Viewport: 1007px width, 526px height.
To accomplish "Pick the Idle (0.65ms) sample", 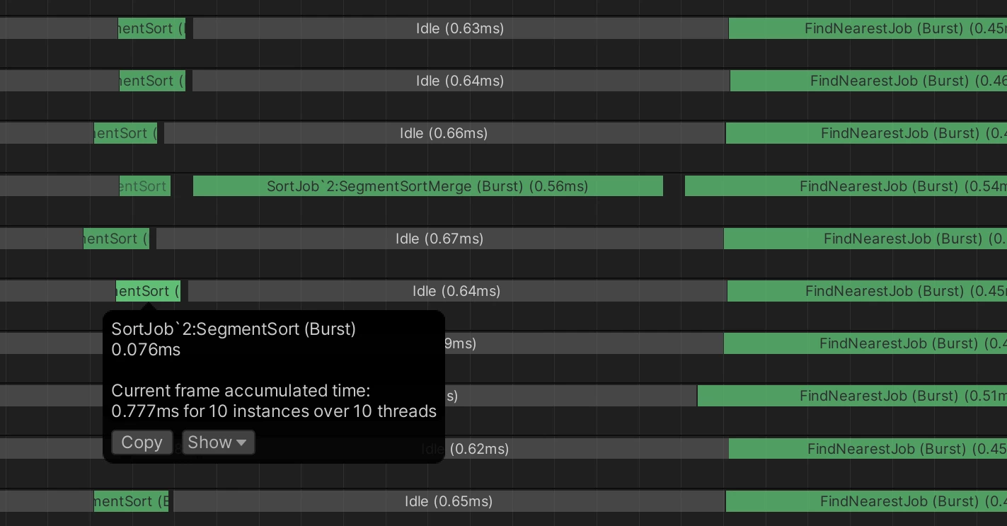I will (449, 501).
